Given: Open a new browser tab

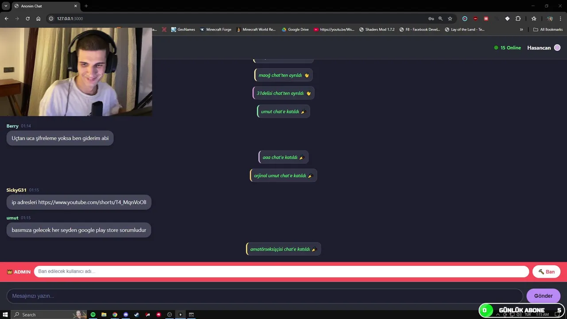Looking at the screenshot, I should [86, 6].
